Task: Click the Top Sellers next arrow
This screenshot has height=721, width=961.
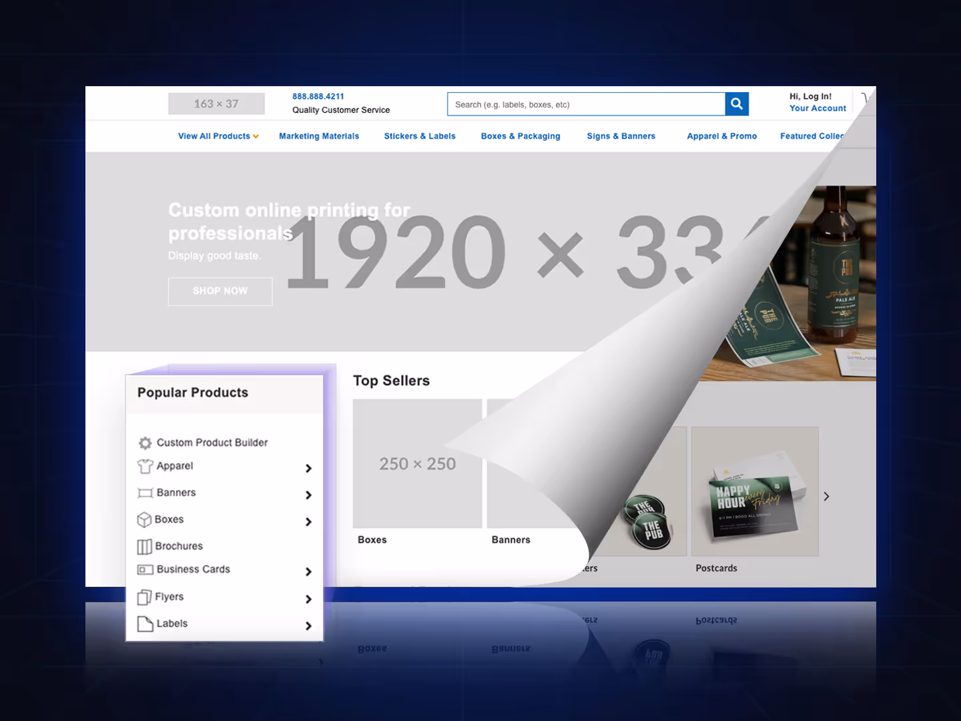Action: (x=826, y=496)
